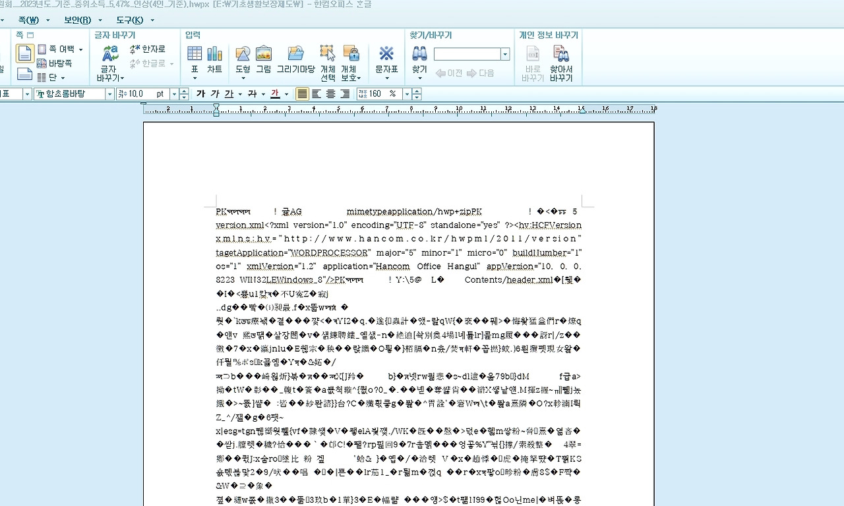Open the 보안 menu
Image resolution: width=844 pixels, height=506 pixels.
click(78, 20)
